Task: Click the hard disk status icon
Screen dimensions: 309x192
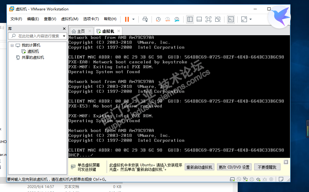Action: click(232, 179)
